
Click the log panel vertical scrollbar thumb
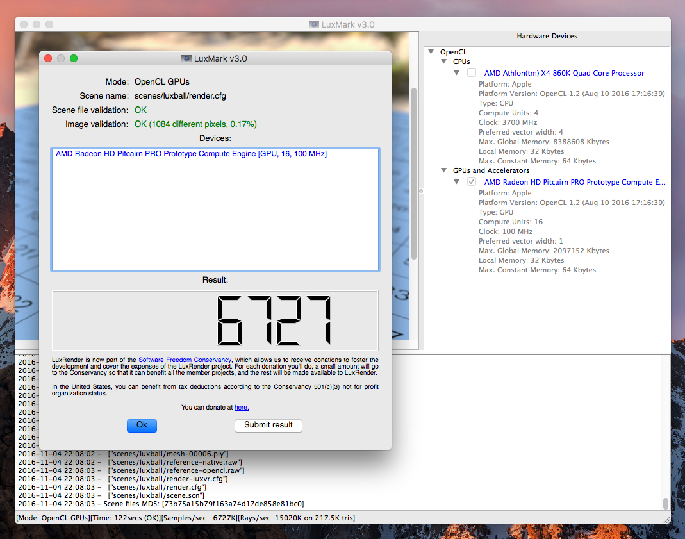[666, 503]
